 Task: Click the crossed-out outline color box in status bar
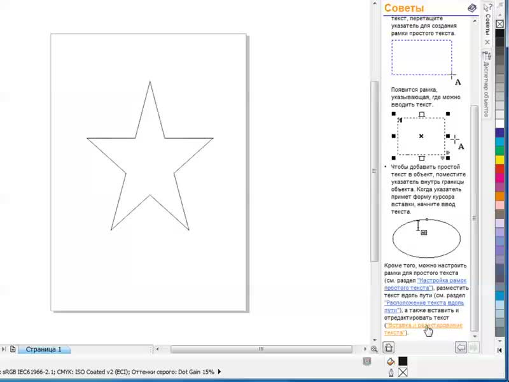pyautogui.click(x=403, y=372)
